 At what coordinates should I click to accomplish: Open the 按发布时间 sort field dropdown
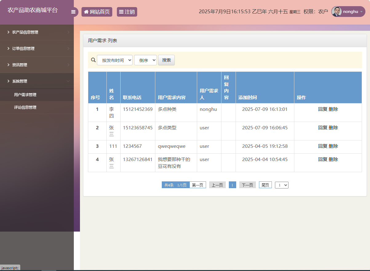114,60
